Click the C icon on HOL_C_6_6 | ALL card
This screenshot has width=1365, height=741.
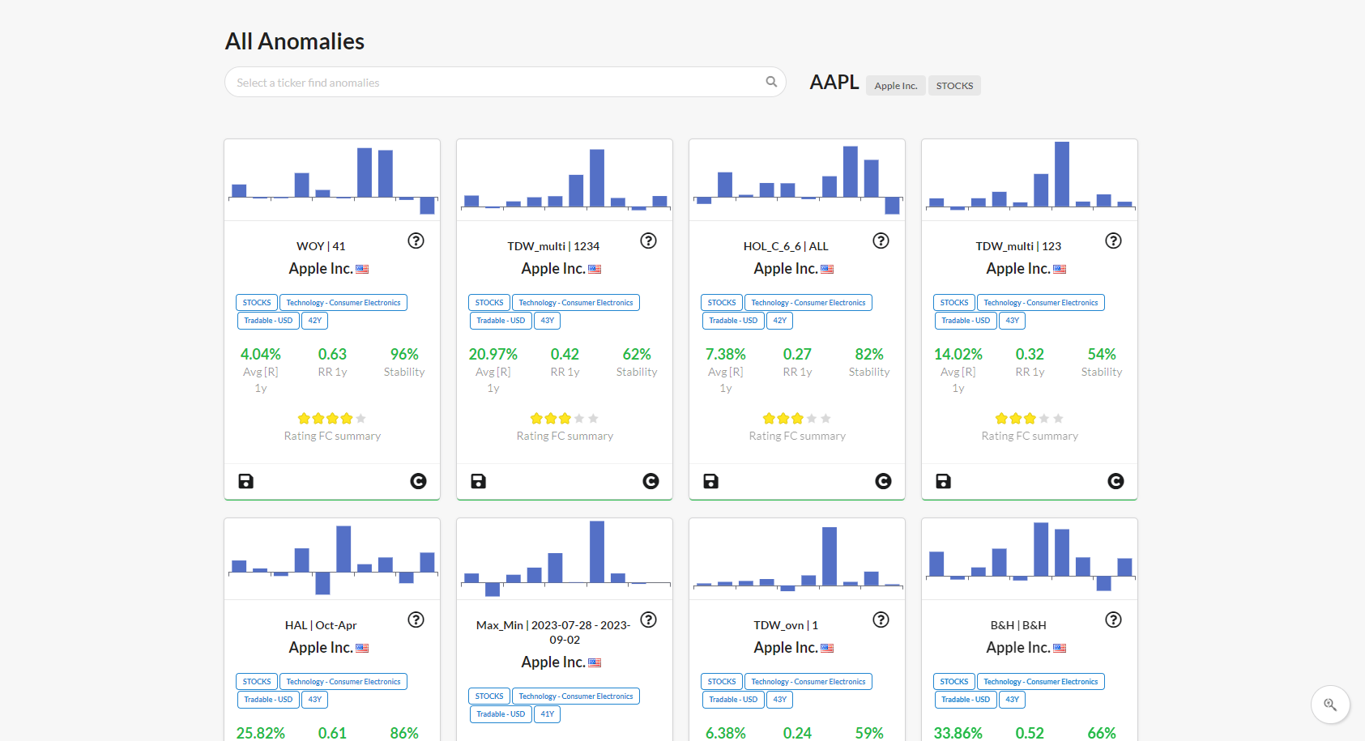tap(883, 481)
